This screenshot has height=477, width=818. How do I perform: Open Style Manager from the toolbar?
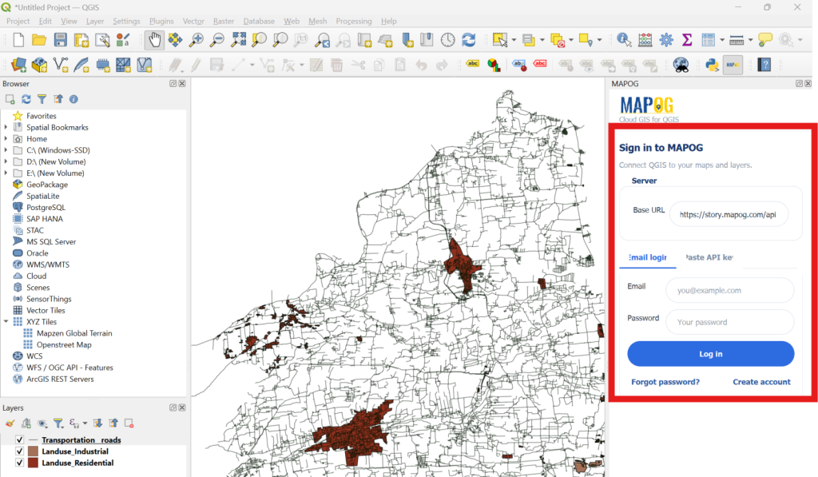(x=123, y=40)
